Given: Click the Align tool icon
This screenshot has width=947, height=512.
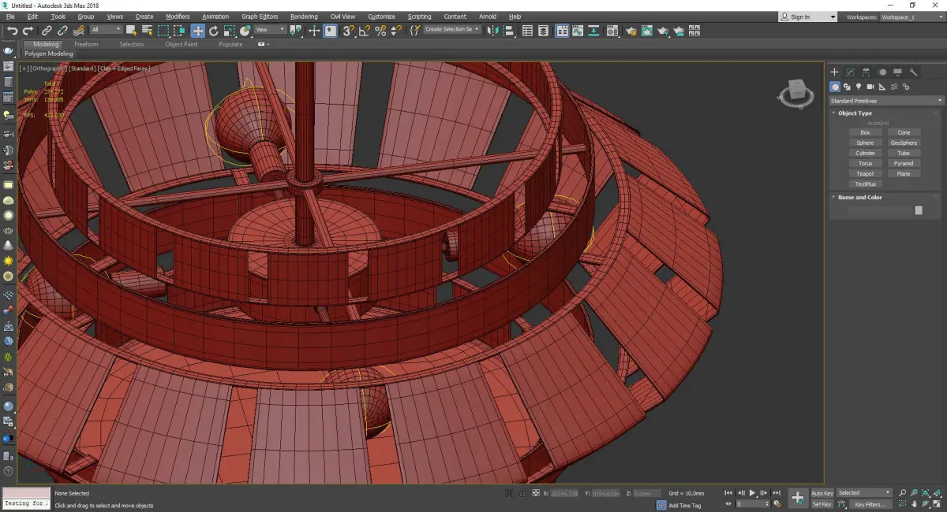Looking at the screenshot, I should [x=508, y=31].
